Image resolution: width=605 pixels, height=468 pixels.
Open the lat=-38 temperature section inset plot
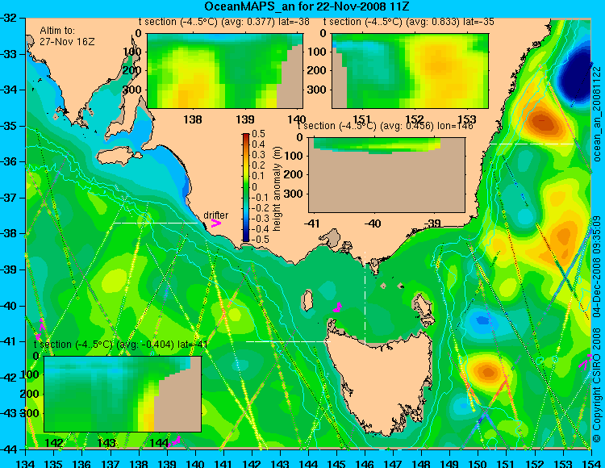click(x=225, y=71)
